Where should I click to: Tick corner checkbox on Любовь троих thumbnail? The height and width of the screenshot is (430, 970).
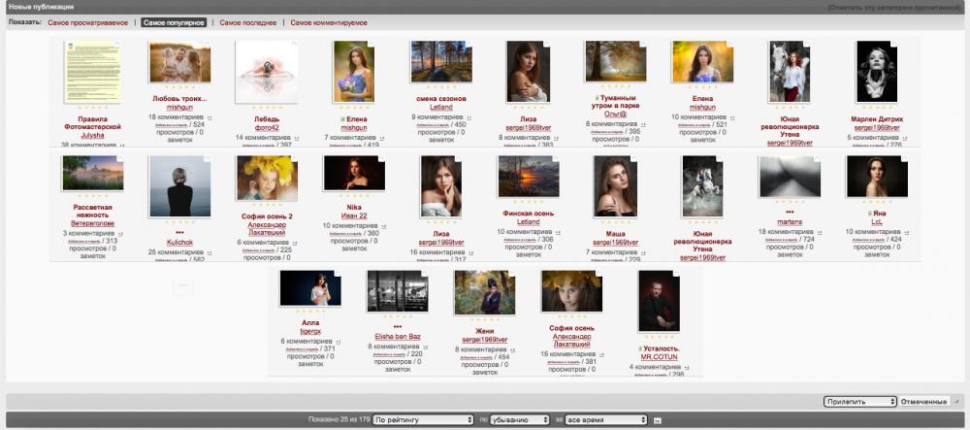(208, 45)
